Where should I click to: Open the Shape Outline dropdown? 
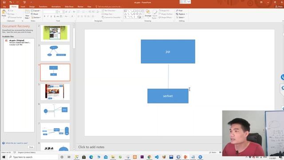click(166, 14)
